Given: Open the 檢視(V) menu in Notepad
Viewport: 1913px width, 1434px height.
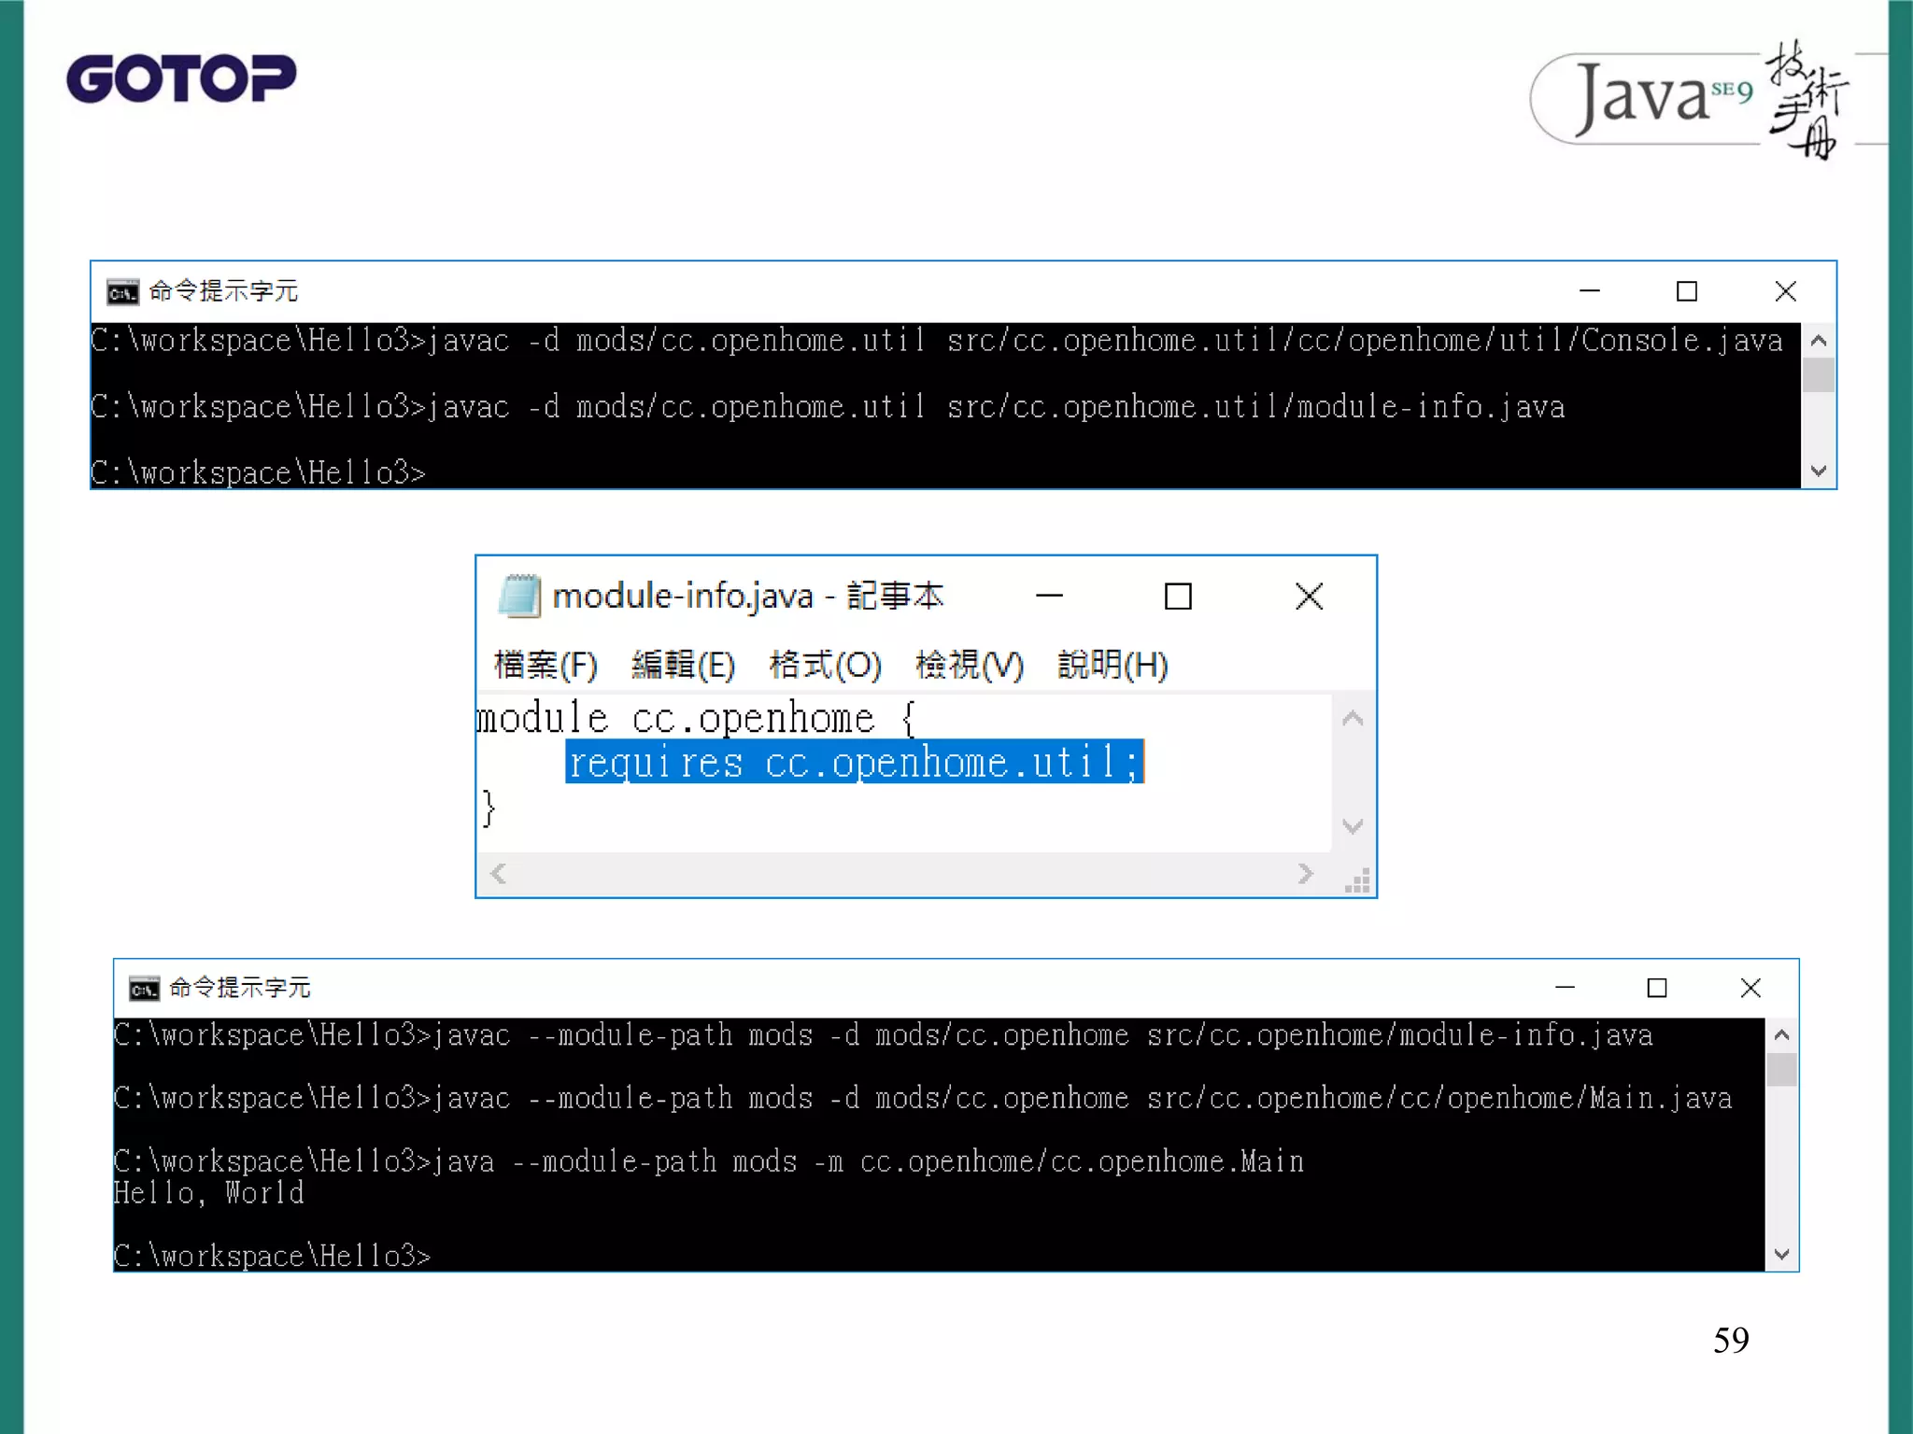Looking at the screenshot, I should click(x=970, y=665).
